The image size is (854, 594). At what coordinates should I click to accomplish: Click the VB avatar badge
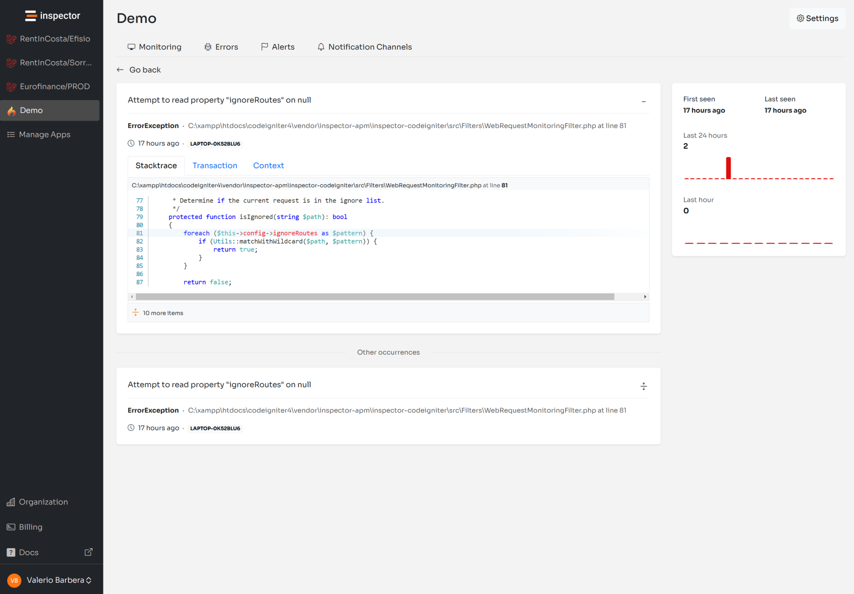[14, 580]
